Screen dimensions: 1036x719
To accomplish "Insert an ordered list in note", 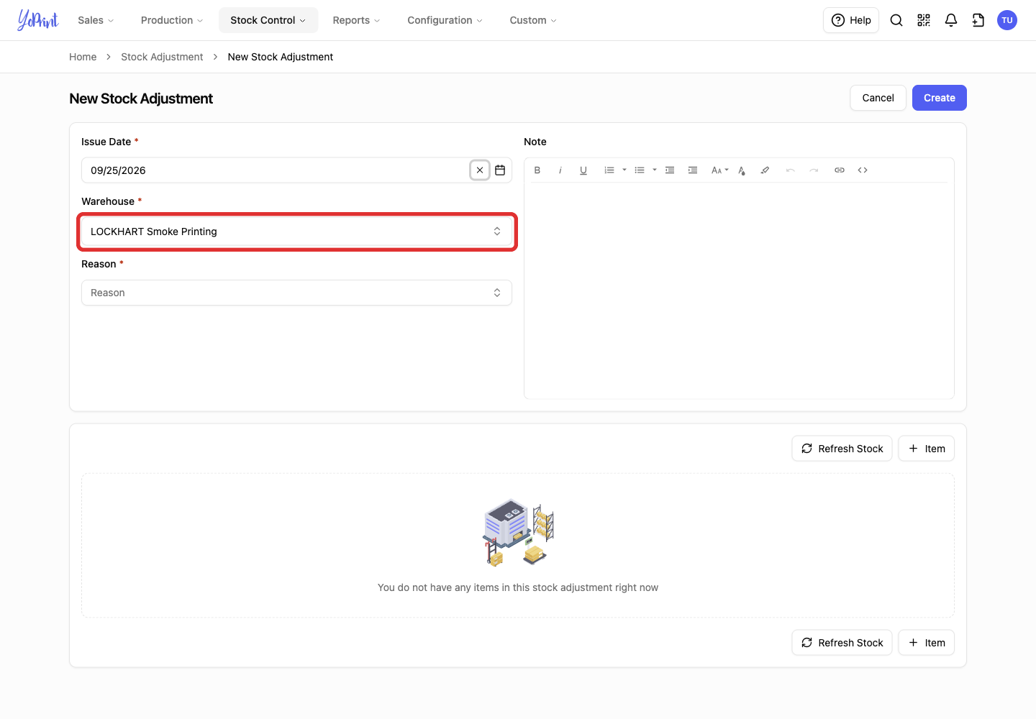I will click(609, 170).
